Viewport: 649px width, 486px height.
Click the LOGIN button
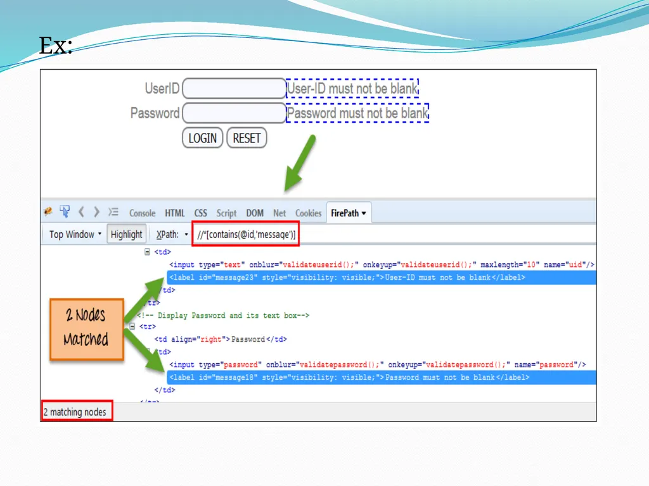pyautogui.click(x=202, y=138)
